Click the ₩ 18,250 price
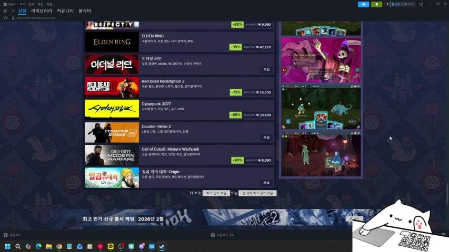The height and width of the screenshot is (252, 449). (264, 92)
